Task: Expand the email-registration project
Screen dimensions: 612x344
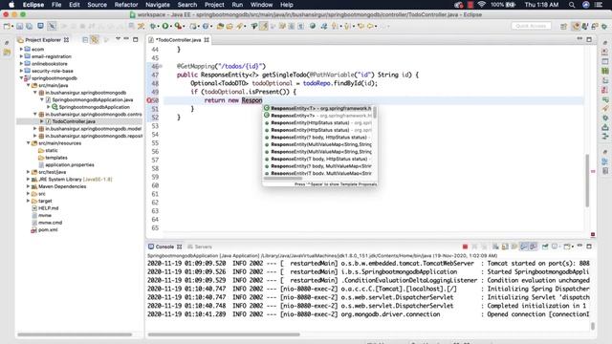Action: (21, 56)
